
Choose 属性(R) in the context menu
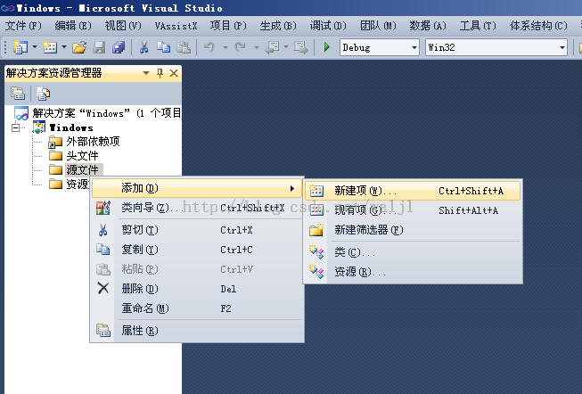[197, 331]
